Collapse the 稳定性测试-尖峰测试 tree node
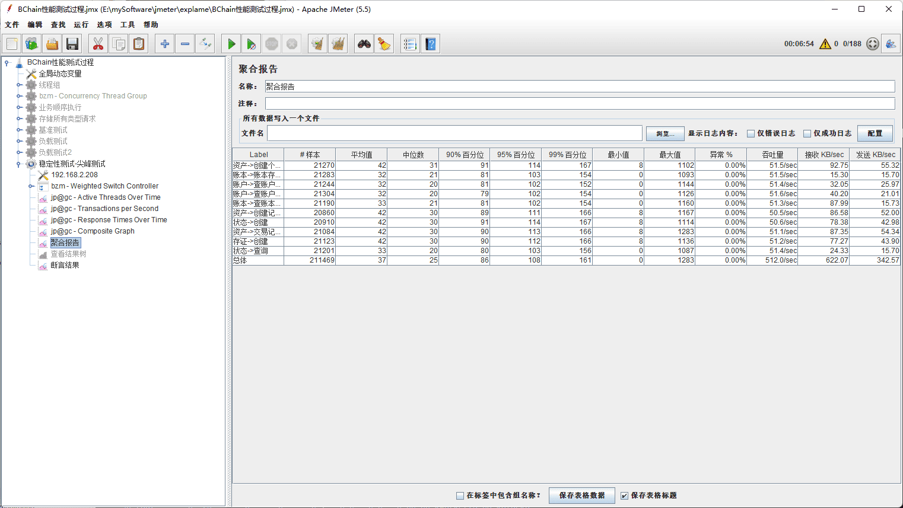Viewport: 903px width, 508px height. tap(19, 164)
